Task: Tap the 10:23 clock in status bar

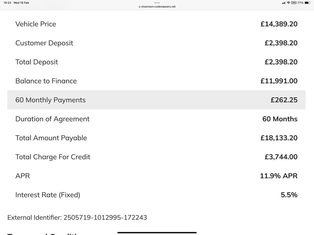Action: point(7,3)
